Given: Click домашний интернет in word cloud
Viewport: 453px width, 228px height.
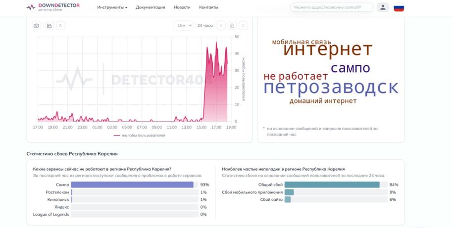Looking at the screenshot, I should 323,101.
